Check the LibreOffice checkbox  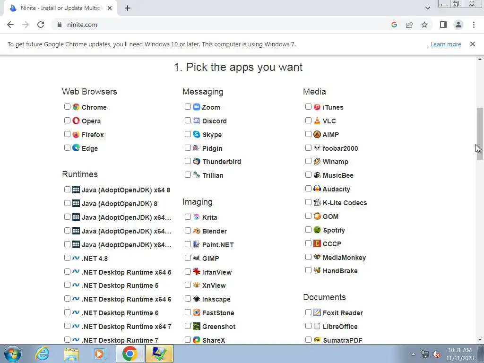[308, 326]
